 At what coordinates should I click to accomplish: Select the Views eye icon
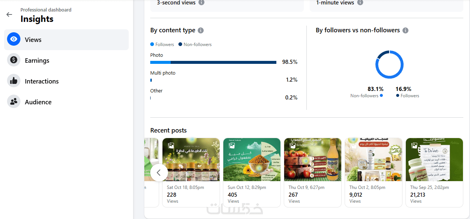(14, 39)
